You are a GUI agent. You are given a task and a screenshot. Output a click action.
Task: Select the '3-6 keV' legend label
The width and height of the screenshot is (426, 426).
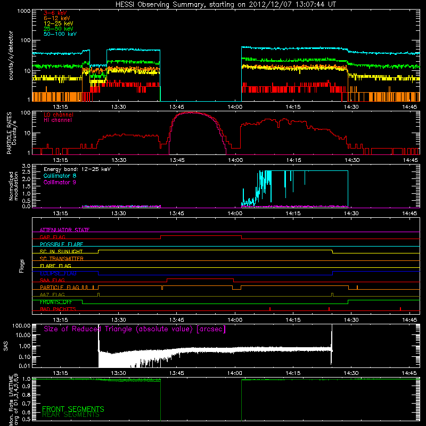point(55,13)
